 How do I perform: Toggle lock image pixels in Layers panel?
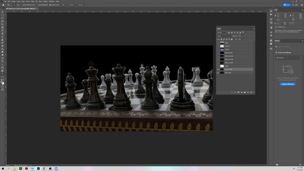tap(224, 39)
